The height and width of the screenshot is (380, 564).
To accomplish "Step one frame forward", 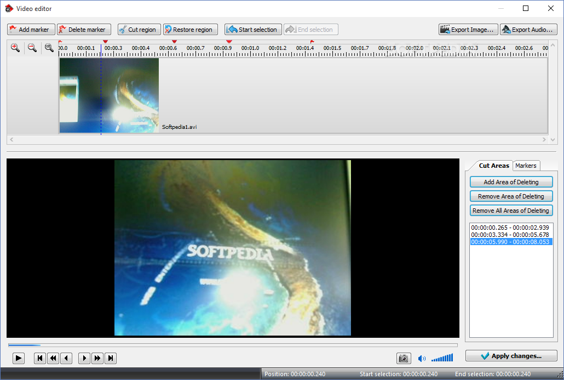I will click(84, 358).
